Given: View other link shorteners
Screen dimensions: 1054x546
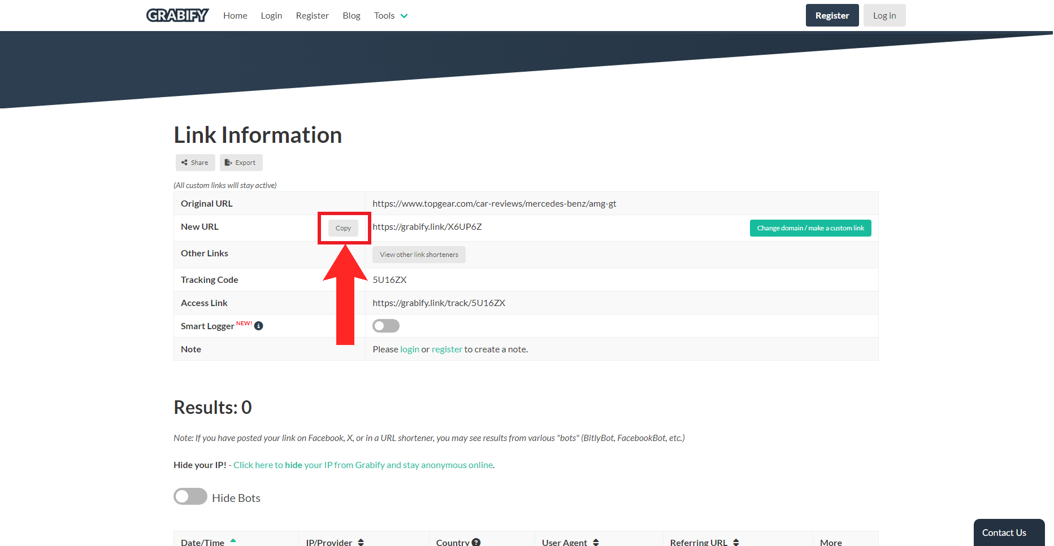Looking at the screenshot, I should point(419,255).
